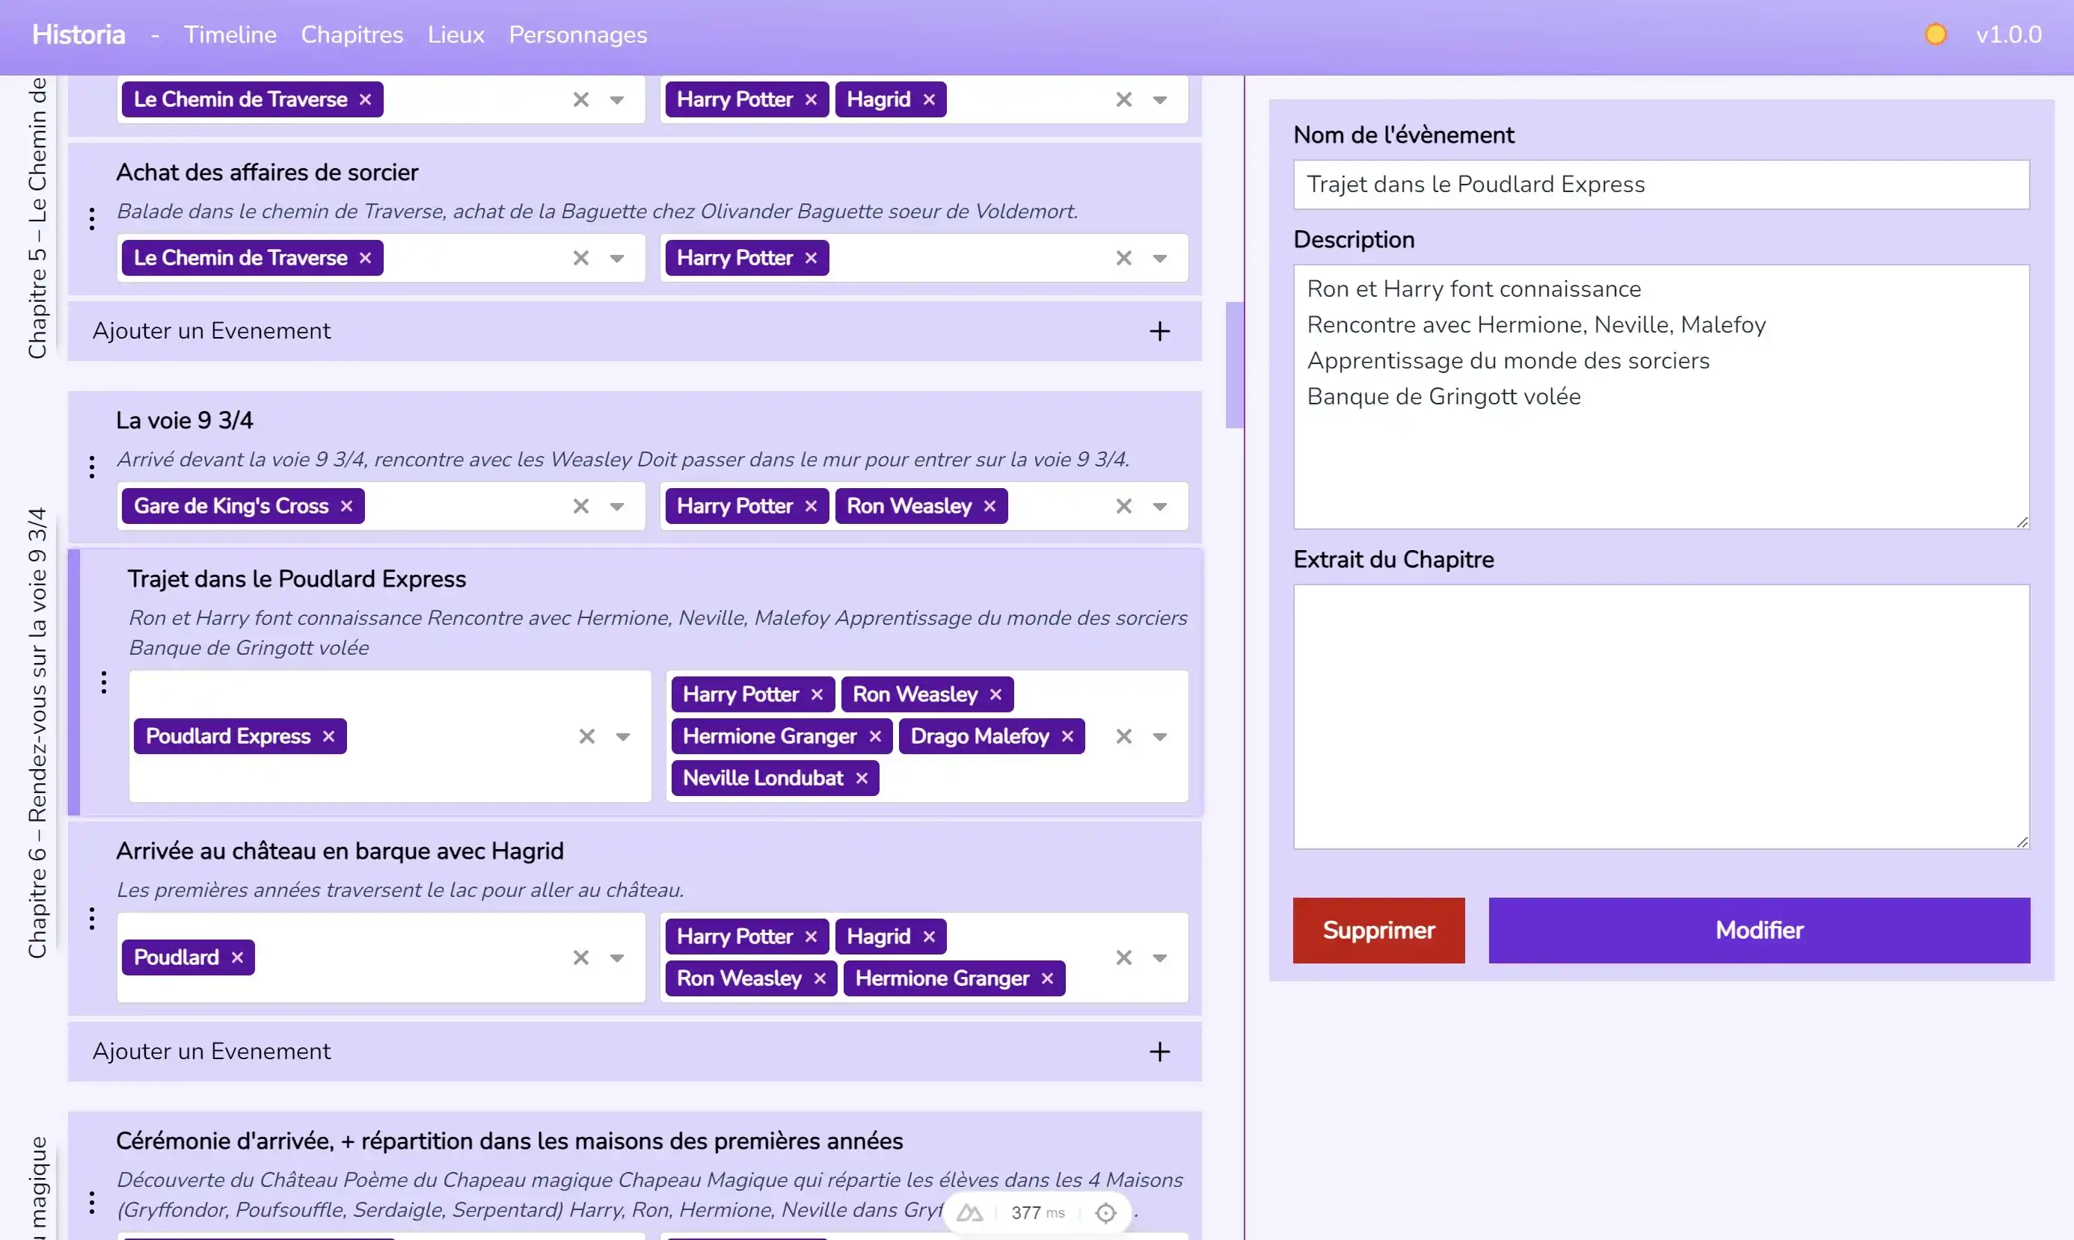Focus the Nom de l'évènement field

point(1662,185)
